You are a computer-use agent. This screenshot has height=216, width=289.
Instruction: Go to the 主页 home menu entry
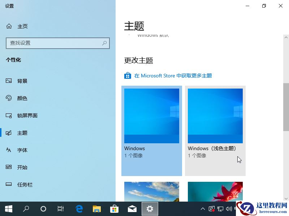coord(22,26)
